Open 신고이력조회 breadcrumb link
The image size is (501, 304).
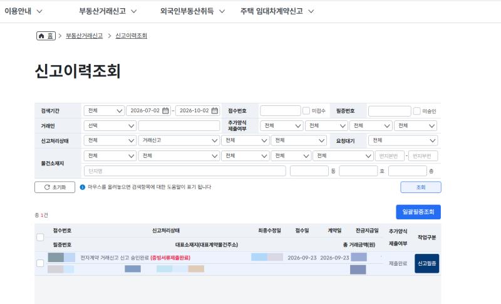pos(131,36)
